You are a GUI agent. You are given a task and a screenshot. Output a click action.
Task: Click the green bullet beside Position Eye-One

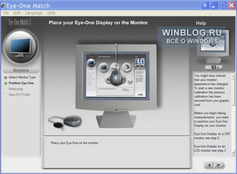tap(6, 83)
